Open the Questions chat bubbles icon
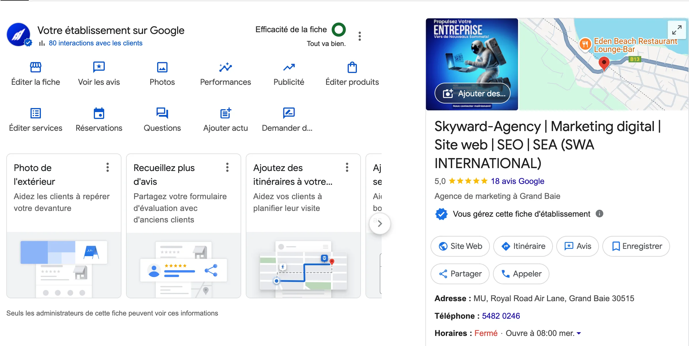 (x=162, y=113)
